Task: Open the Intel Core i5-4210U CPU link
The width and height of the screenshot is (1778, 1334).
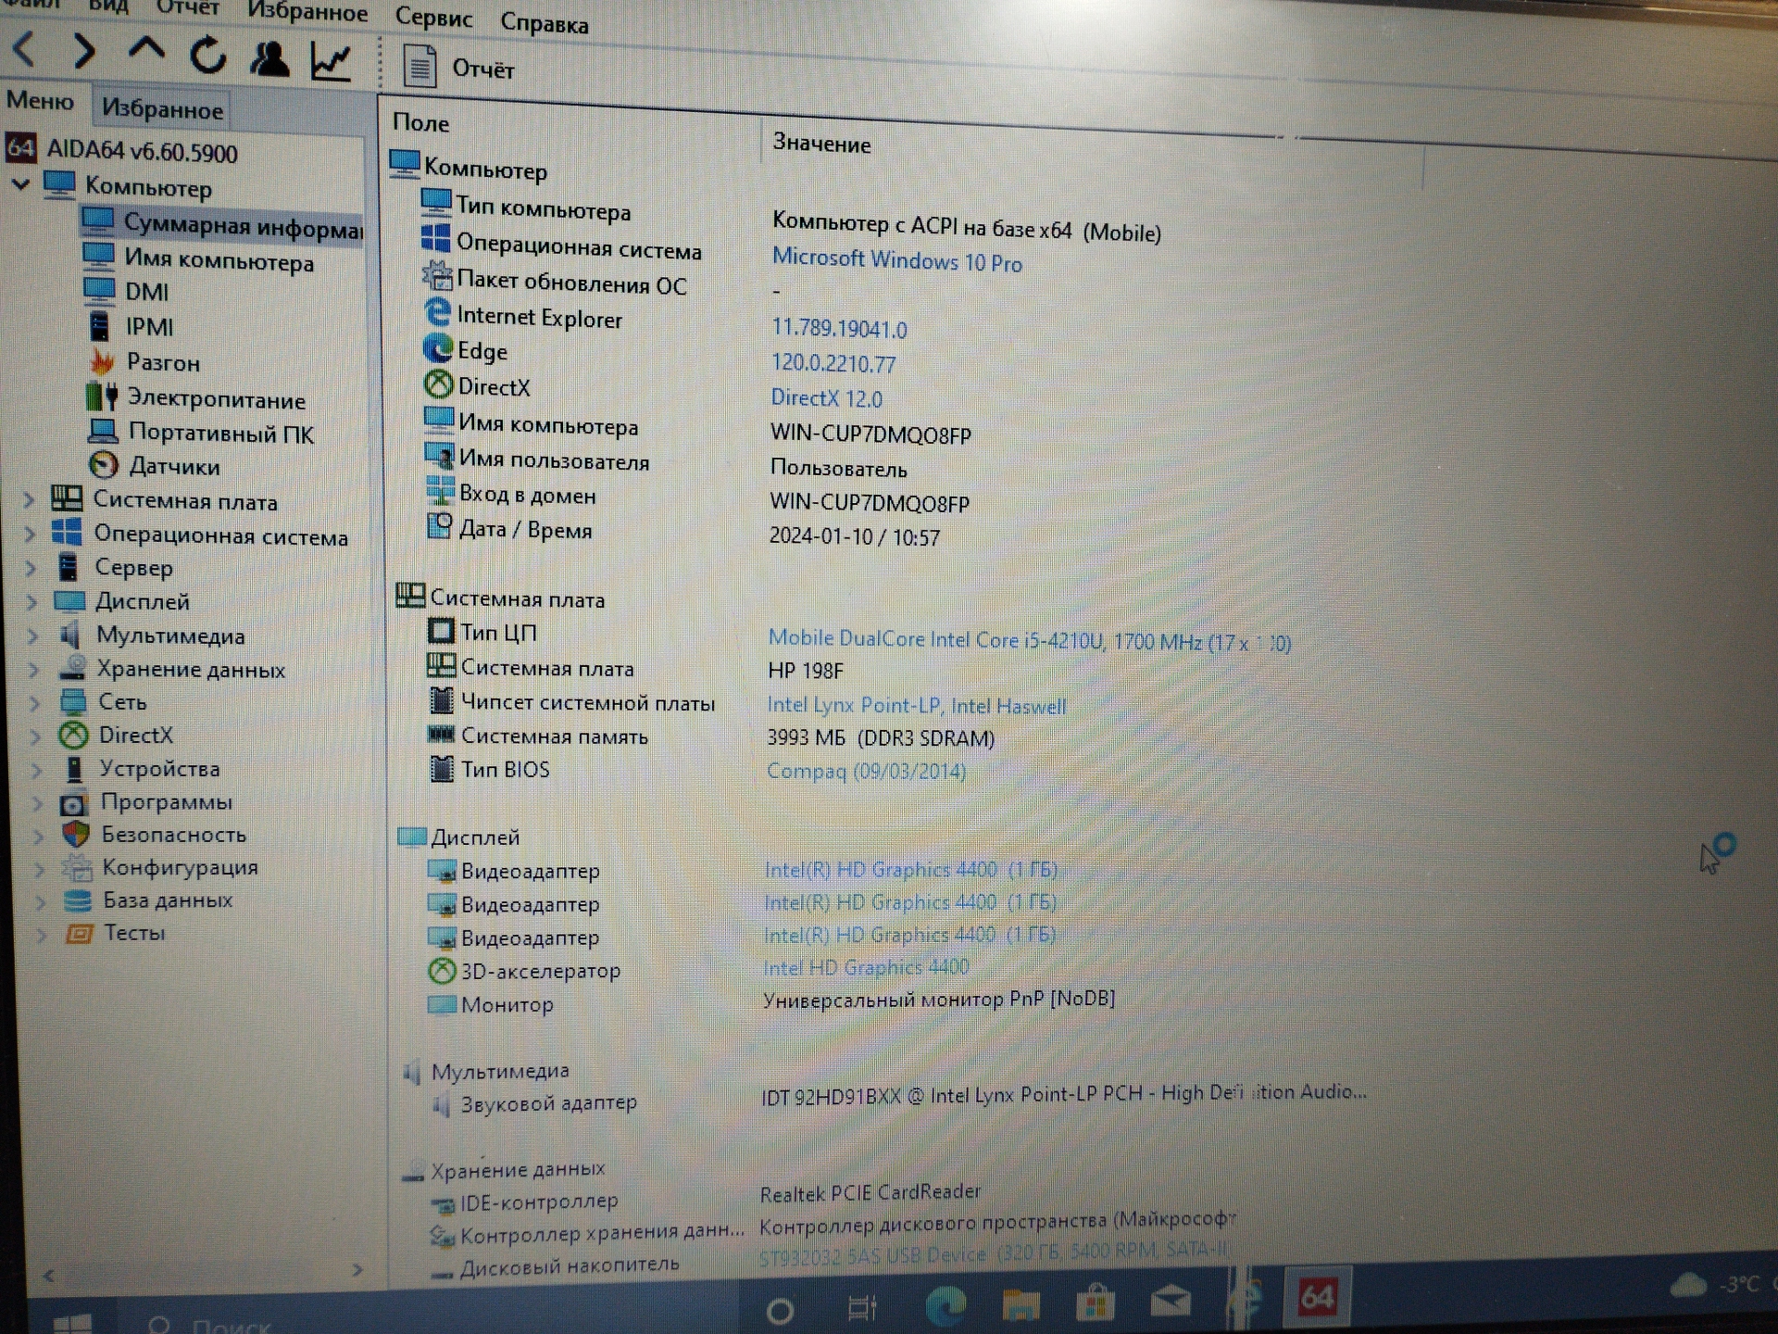Action: (x=1029, y=640)
